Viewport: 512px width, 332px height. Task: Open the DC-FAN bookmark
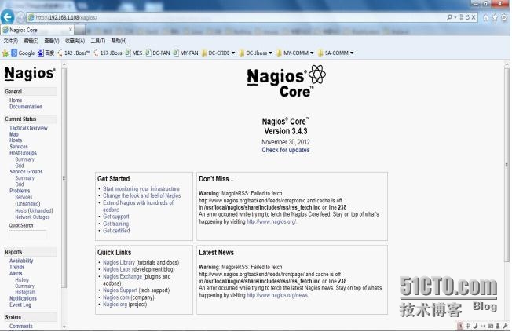(158, 53)
